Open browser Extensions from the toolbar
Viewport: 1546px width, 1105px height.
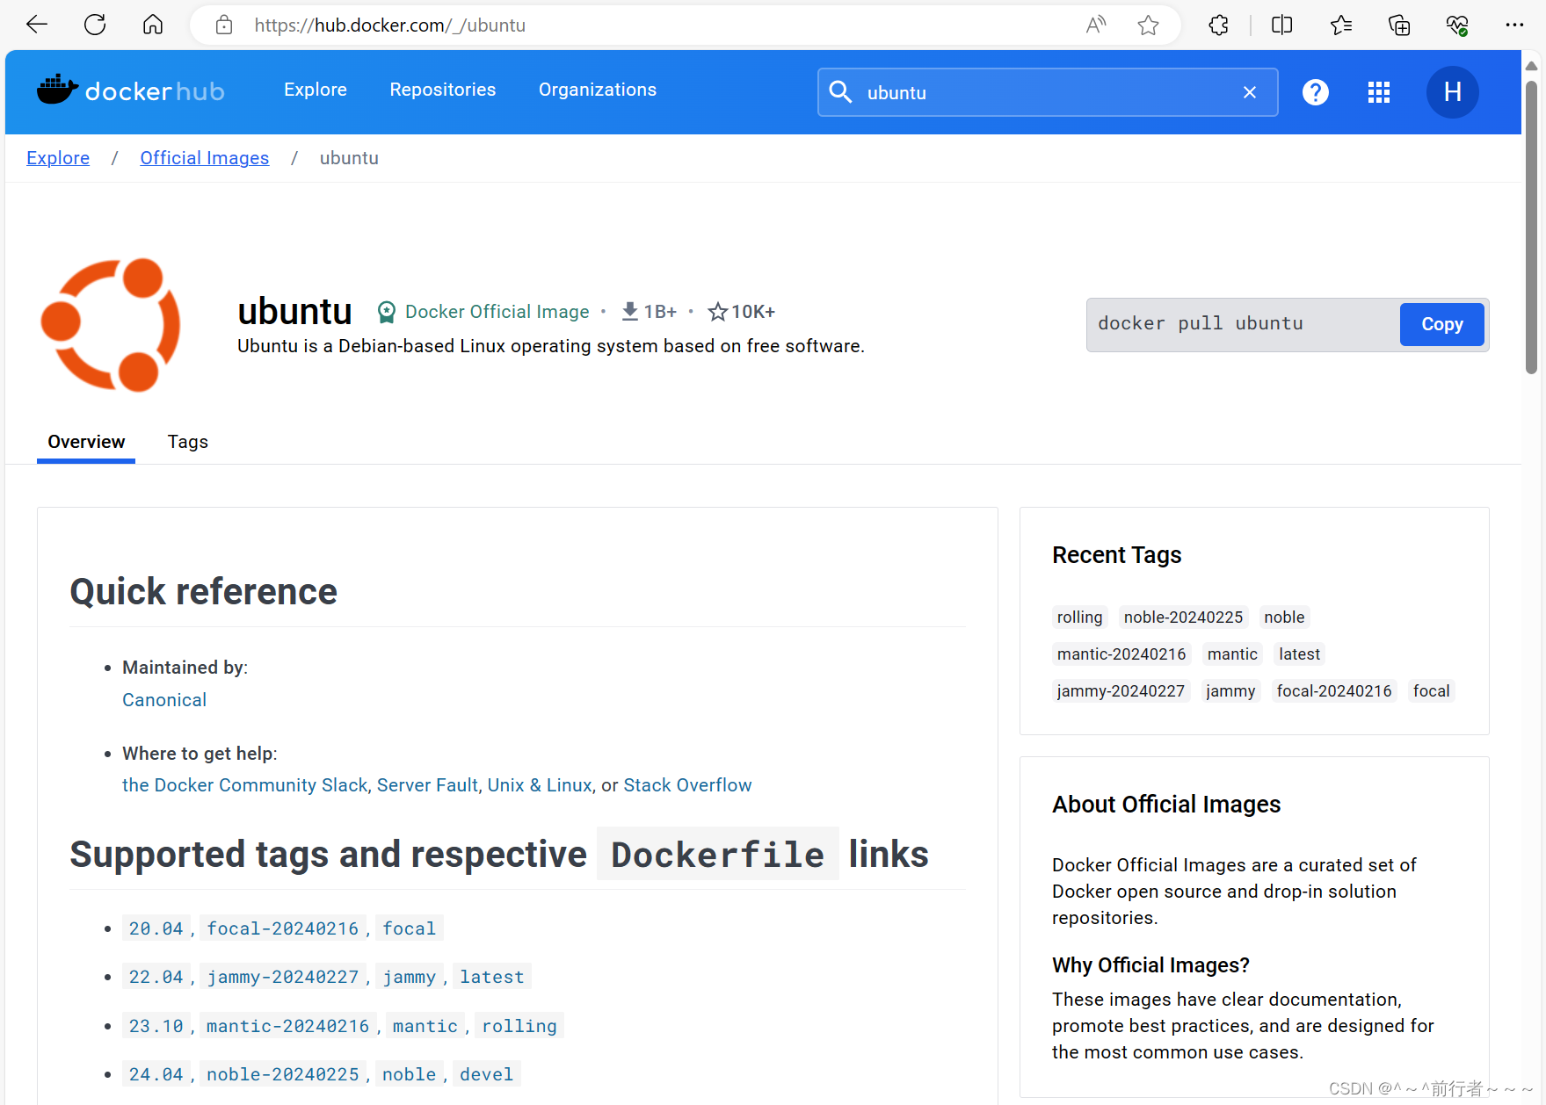1218,25
